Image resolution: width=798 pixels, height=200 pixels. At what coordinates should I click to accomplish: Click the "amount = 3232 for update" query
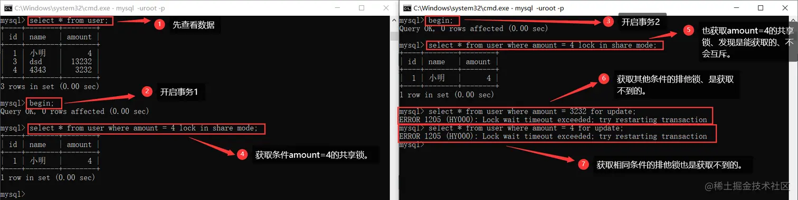pos(533,112)
